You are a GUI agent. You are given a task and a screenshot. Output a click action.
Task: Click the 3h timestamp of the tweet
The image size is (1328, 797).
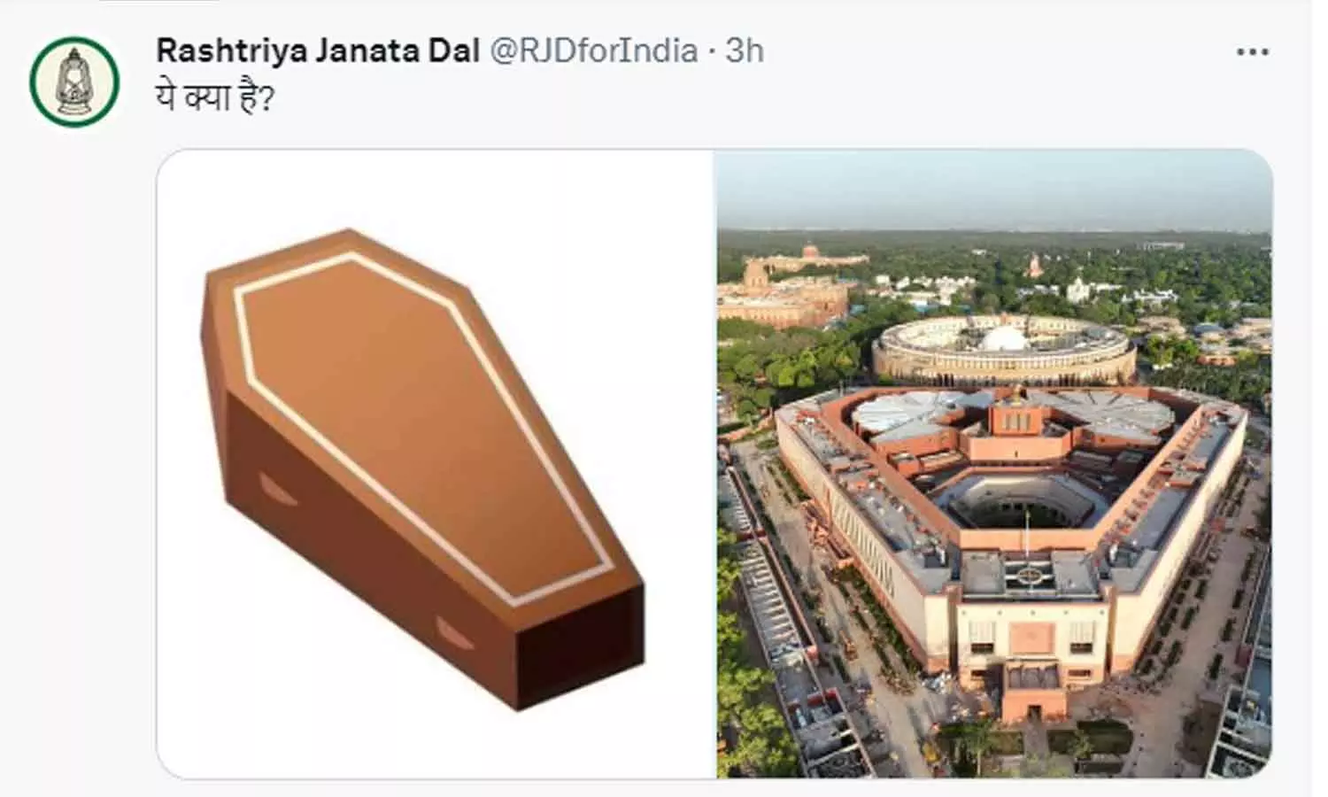(745, 50)
